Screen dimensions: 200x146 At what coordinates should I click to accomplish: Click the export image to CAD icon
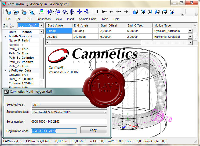[42, 12]
